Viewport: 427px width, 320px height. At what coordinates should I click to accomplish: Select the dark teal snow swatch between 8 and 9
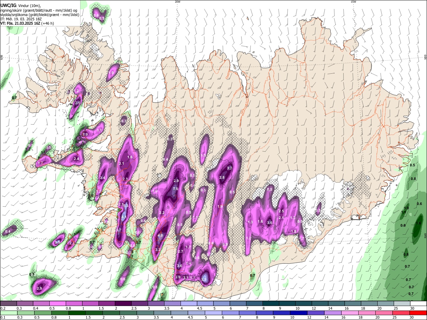coord(271,304)
